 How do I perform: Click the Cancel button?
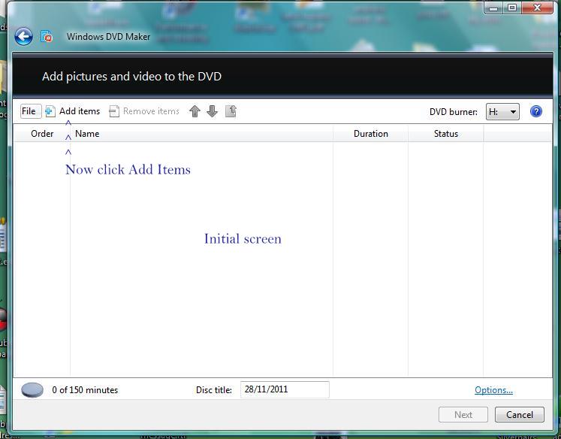pyautogui.click(x=520, y=415)
